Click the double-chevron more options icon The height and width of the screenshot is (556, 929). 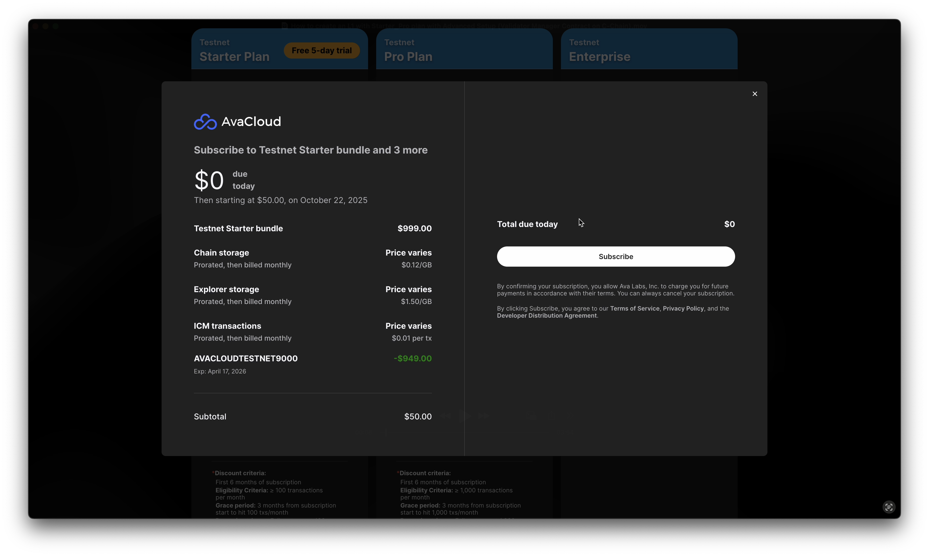(x=571, y=416)
